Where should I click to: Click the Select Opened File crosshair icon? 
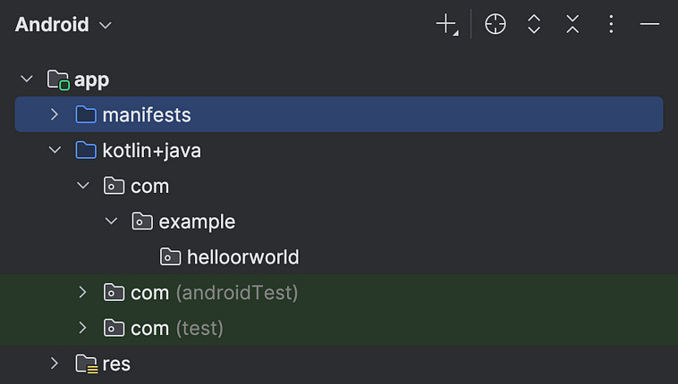496,24
